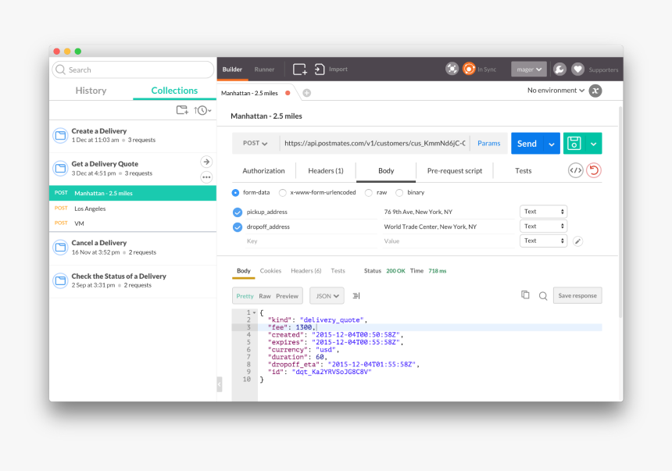
Task: Open the POST method dropdown
Action: coord(256,143)
